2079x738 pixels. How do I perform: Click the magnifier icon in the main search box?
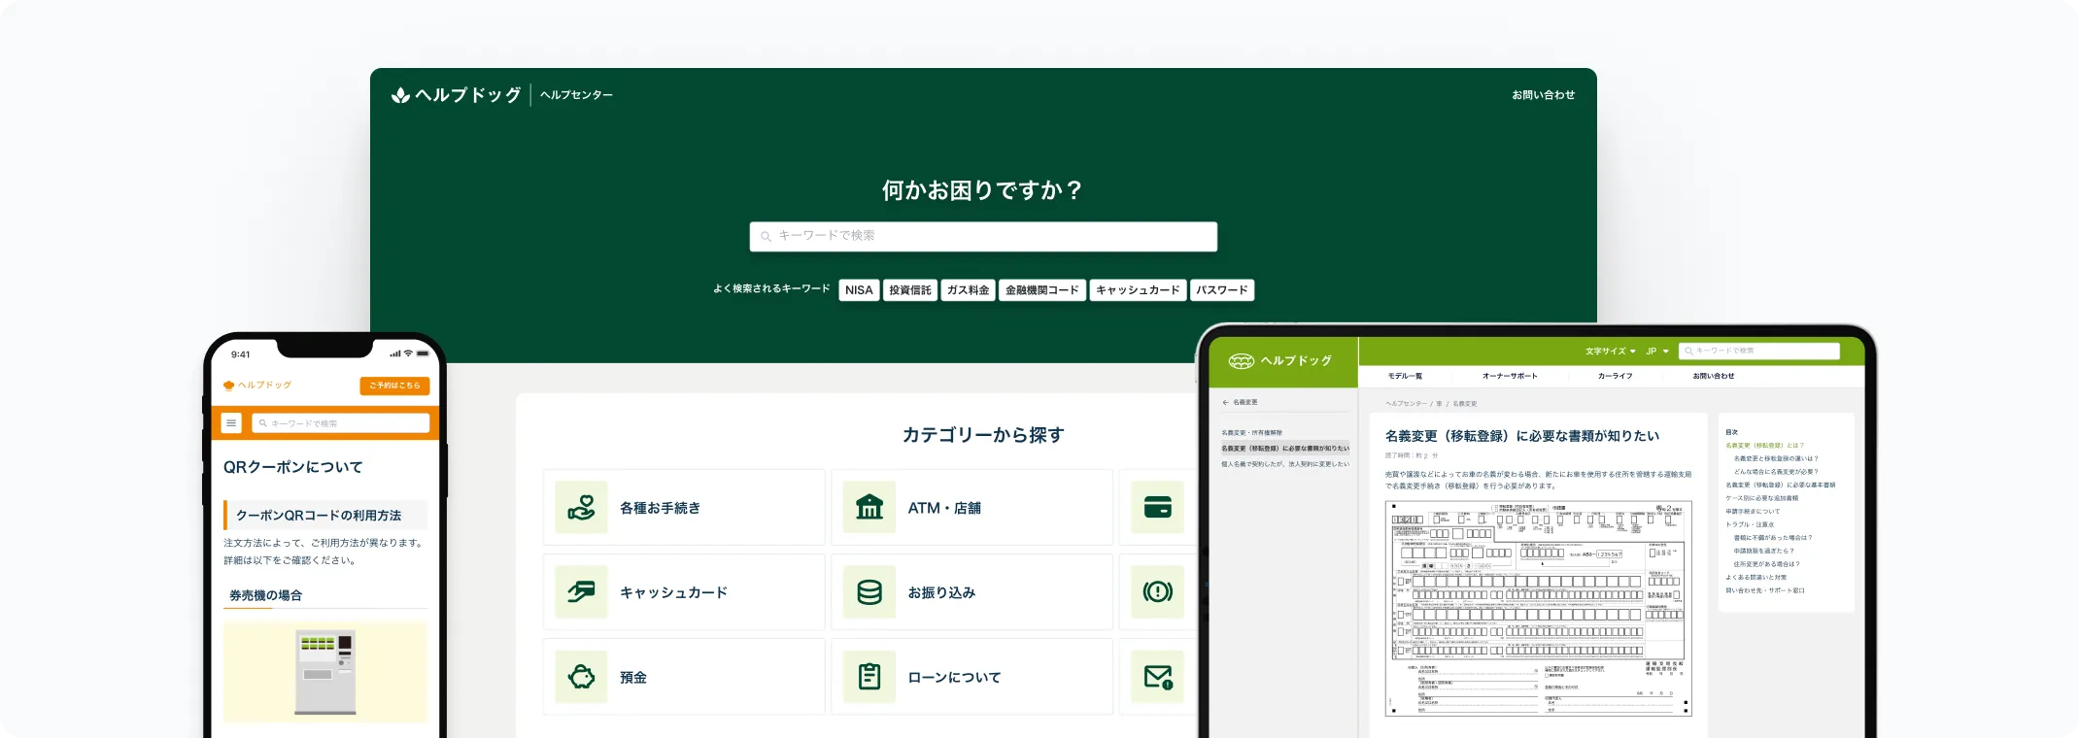pyautogui.click(x=766, y=236)
